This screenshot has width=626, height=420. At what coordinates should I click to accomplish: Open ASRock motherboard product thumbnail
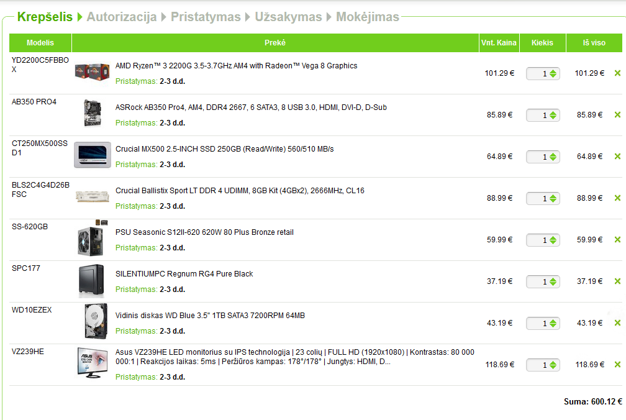[92, 113]
